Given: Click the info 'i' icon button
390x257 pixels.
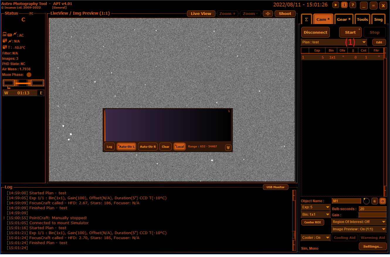Looking at the screenshot, I should click(344, 5).
